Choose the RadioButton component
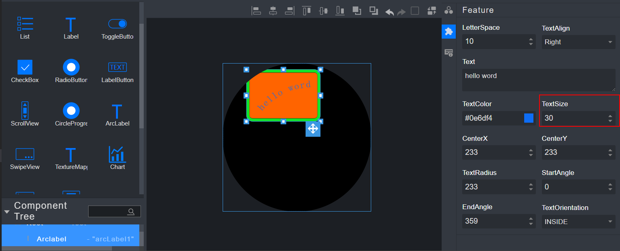620x251 pixels. click(71, 72)
